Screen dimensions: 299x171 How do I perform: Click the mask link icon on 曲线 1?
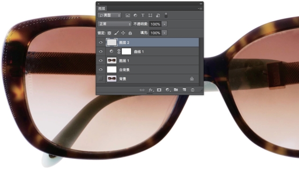119,51
